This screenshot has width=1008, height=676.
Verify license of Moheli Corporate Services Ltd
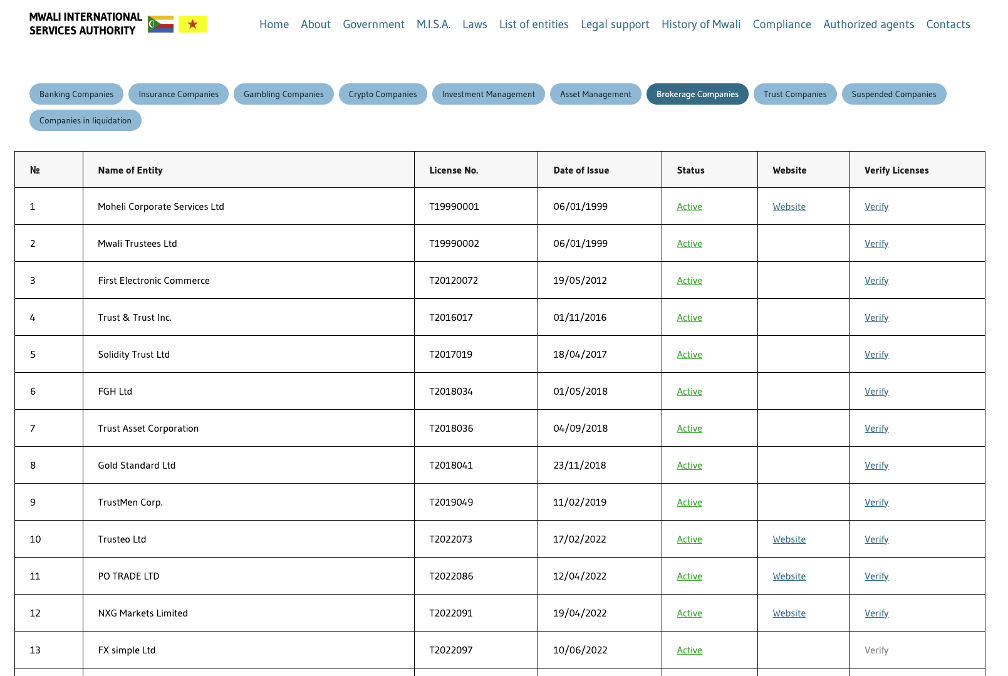(876, 207)
